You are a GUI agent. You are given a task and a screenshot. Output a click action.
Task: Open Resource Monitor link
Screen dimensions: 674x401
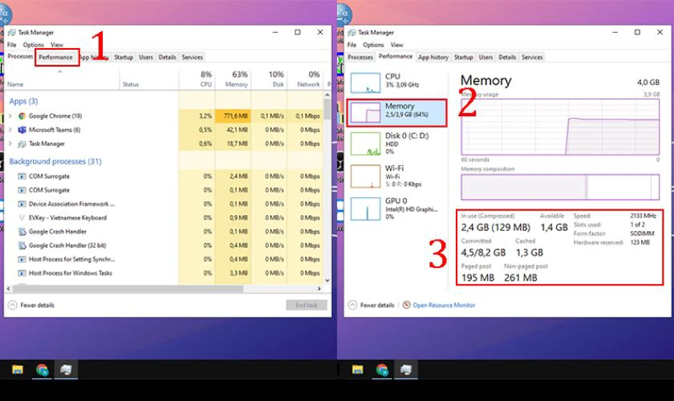[x=444, y=306]
